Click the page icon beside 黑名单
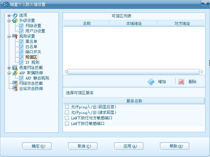Screen dimensions: 210x157 [x=21, y=42]
